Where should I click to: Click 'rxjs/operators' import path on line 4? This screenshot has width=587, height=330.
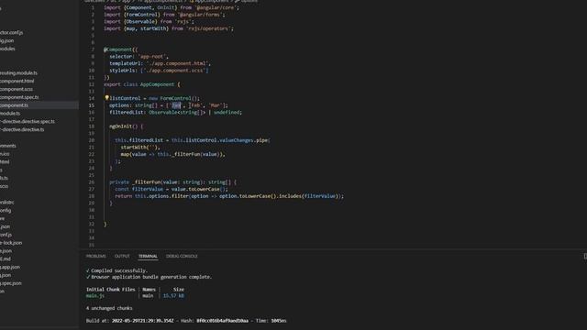[208, 28]
